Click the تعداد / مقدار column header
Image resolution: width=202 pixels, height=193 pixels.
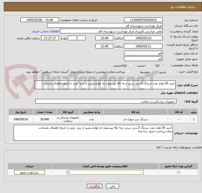pos(45,112)
